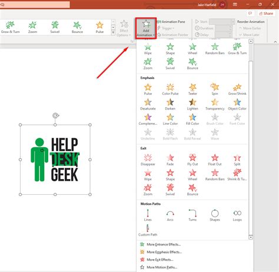Collapse the ribbon with the chevron
Viewport: 279px width, 272px height.
click(x=275, y=42)
